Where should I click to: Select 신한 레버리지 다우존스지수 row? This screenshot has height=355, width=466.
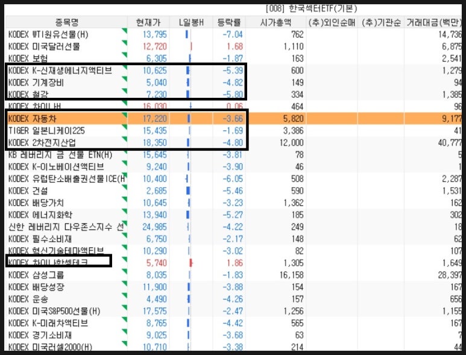(x=233, y=227)
